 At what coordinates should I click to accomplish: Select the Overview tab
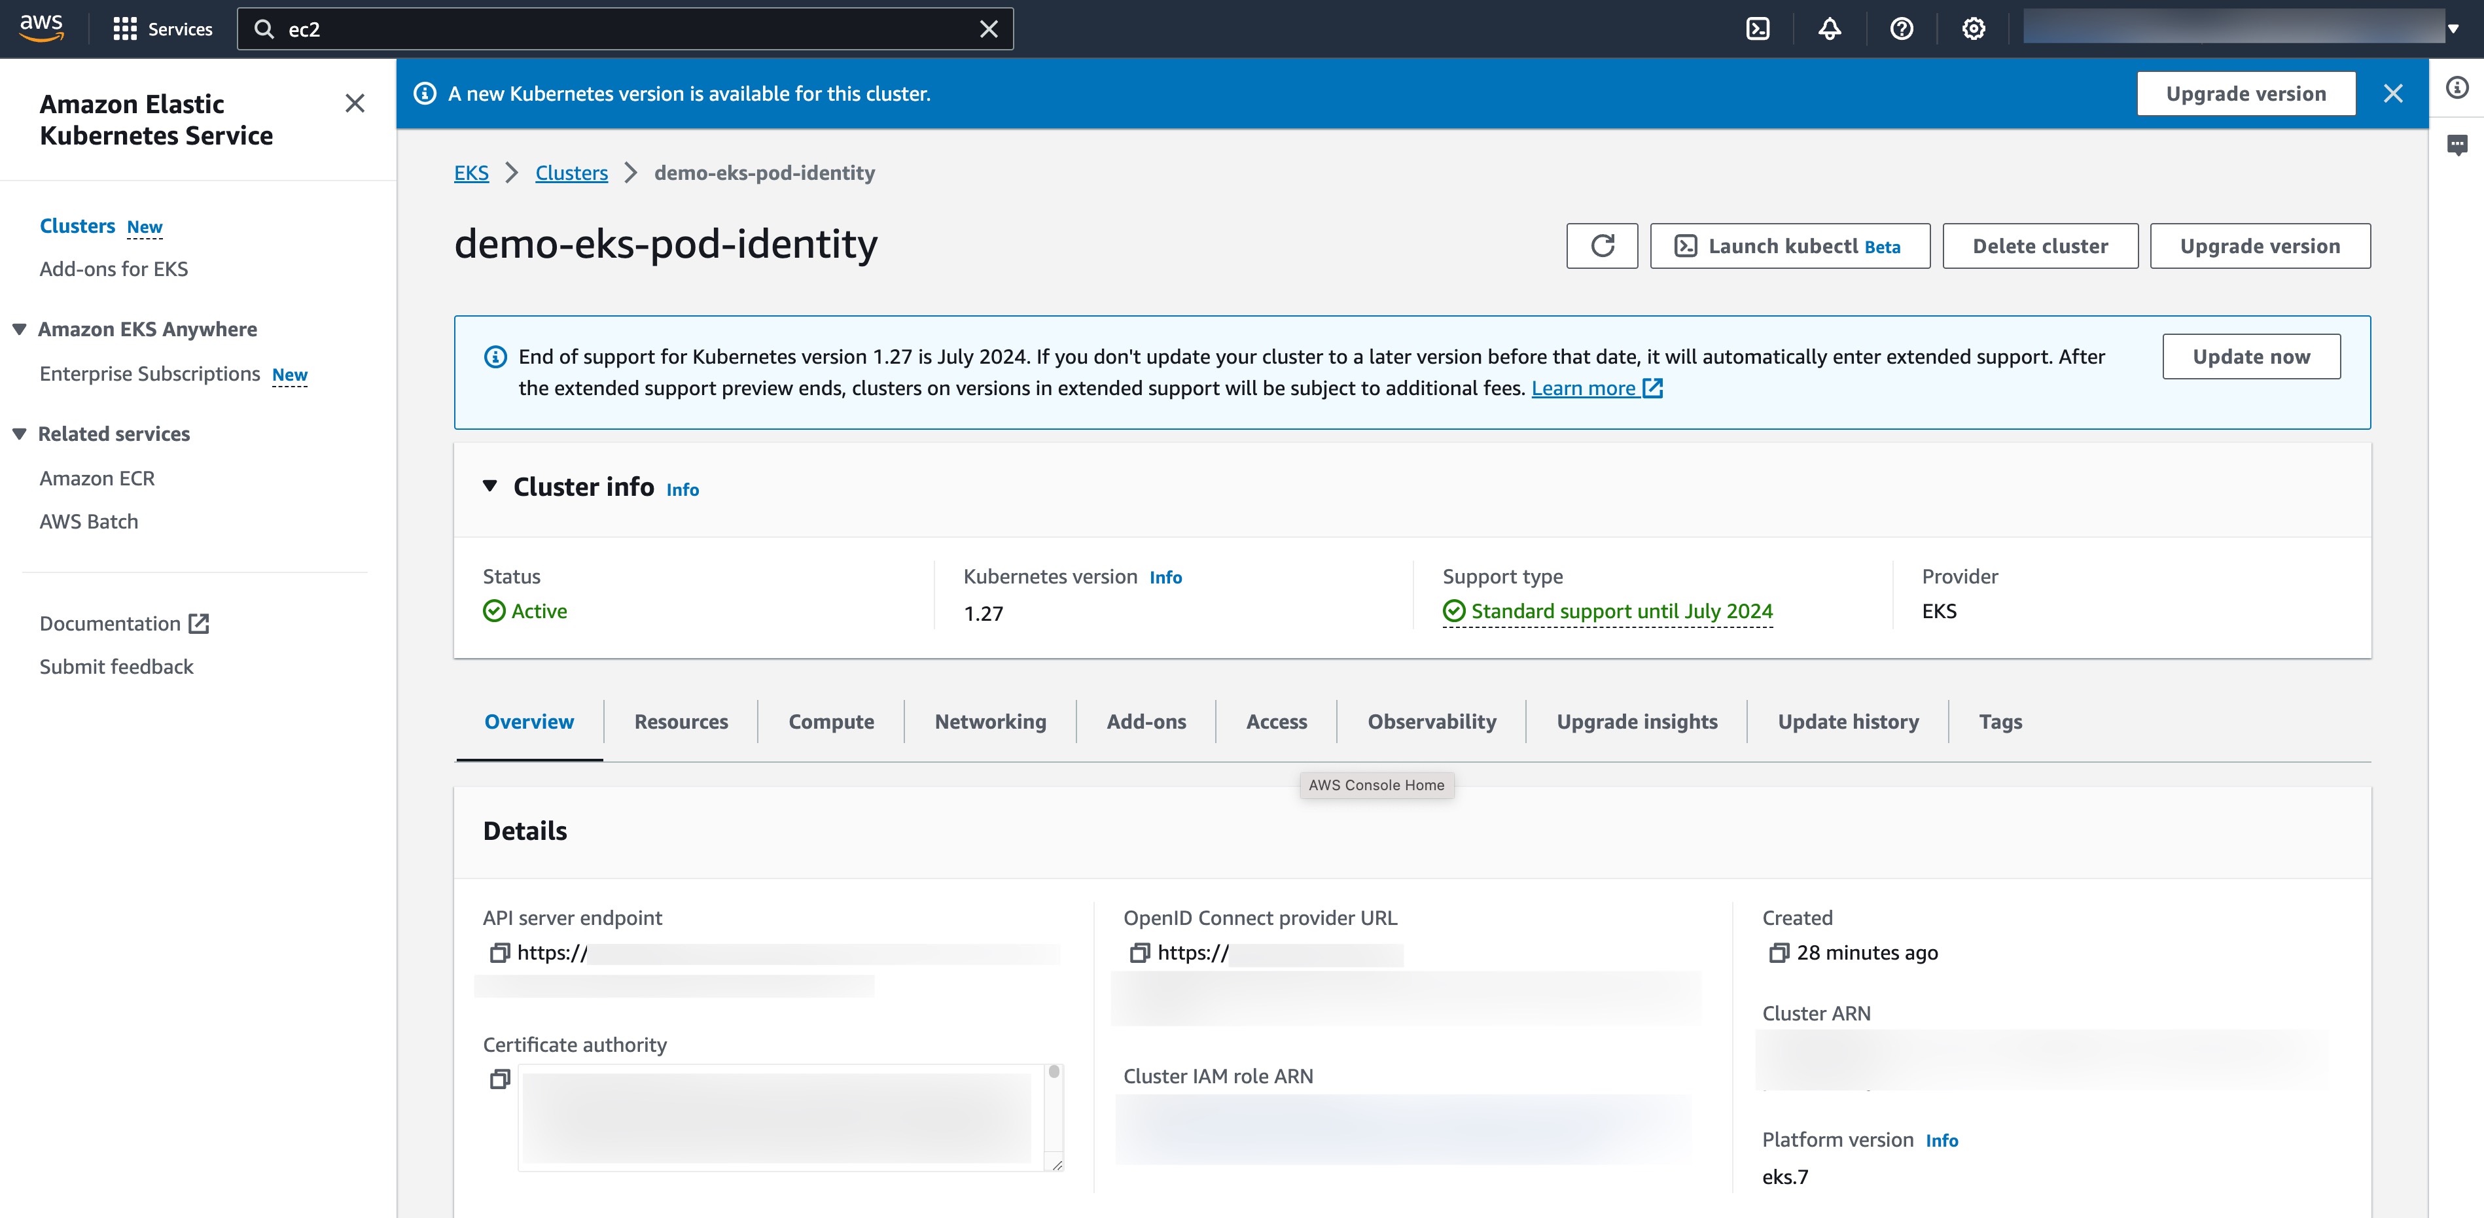[529, 722]
